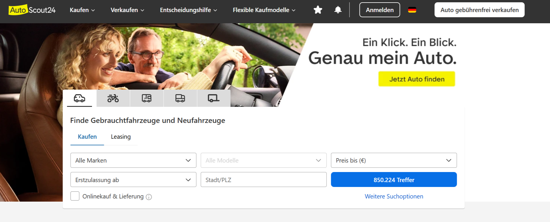550x222 pixels.
Task: Switch to the motorcycle vehicle tab
Action: [113, 98]
